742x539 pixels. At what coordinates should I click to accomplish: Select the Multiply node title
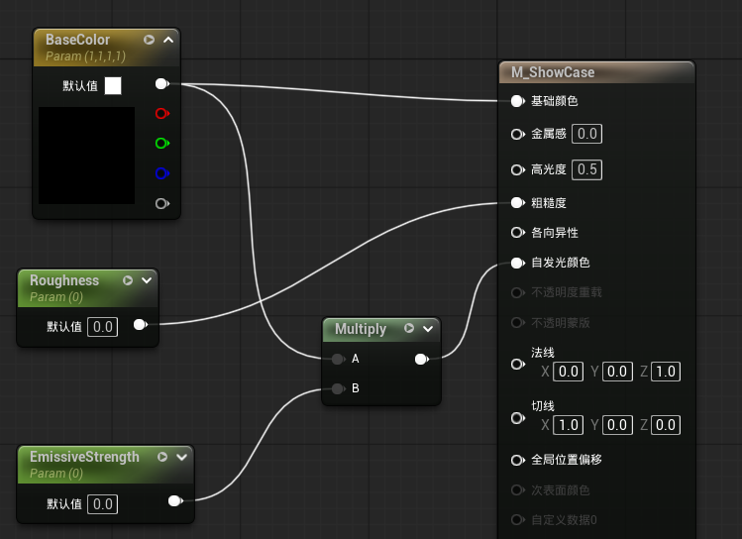click(x=361, y=329)
